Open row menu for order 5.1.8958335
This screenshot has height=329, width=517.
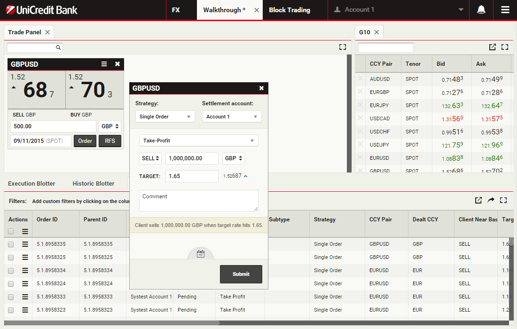pyautogui.click(x=25, y=244)
